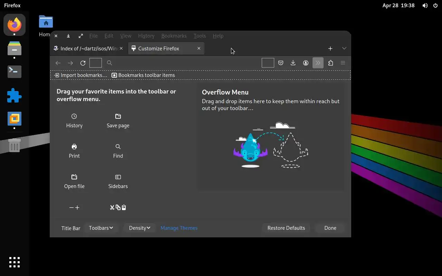The width and height of the screenshot is (442, 276).
Task: Click the Restore Defaults button
Action: point(286,228)
